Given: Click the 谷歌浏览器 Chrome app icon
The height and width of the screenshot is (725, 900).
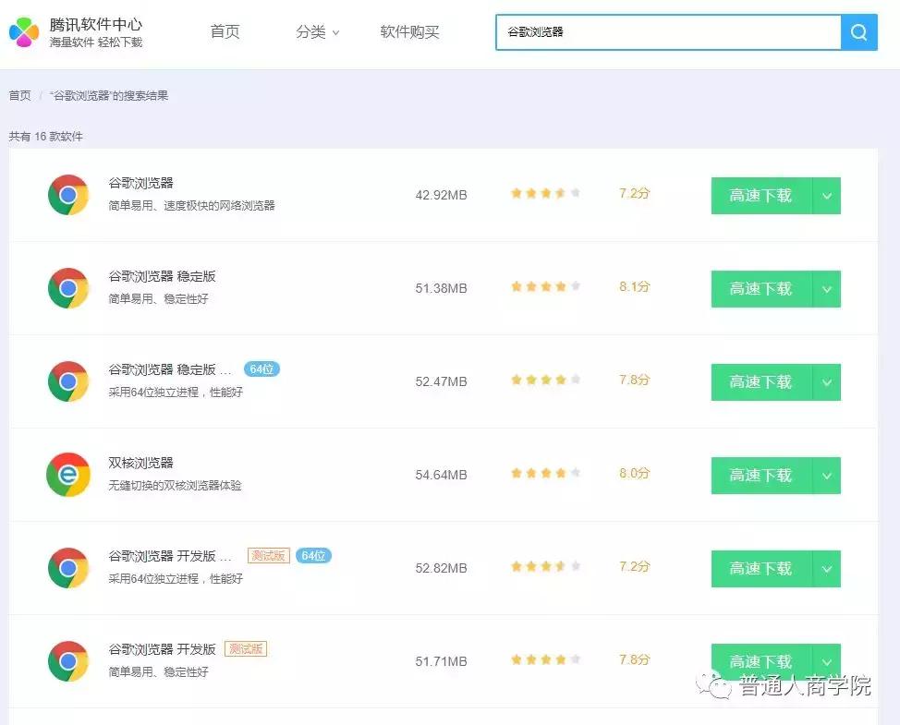Looking at the screenshot, I should (67, 195).
